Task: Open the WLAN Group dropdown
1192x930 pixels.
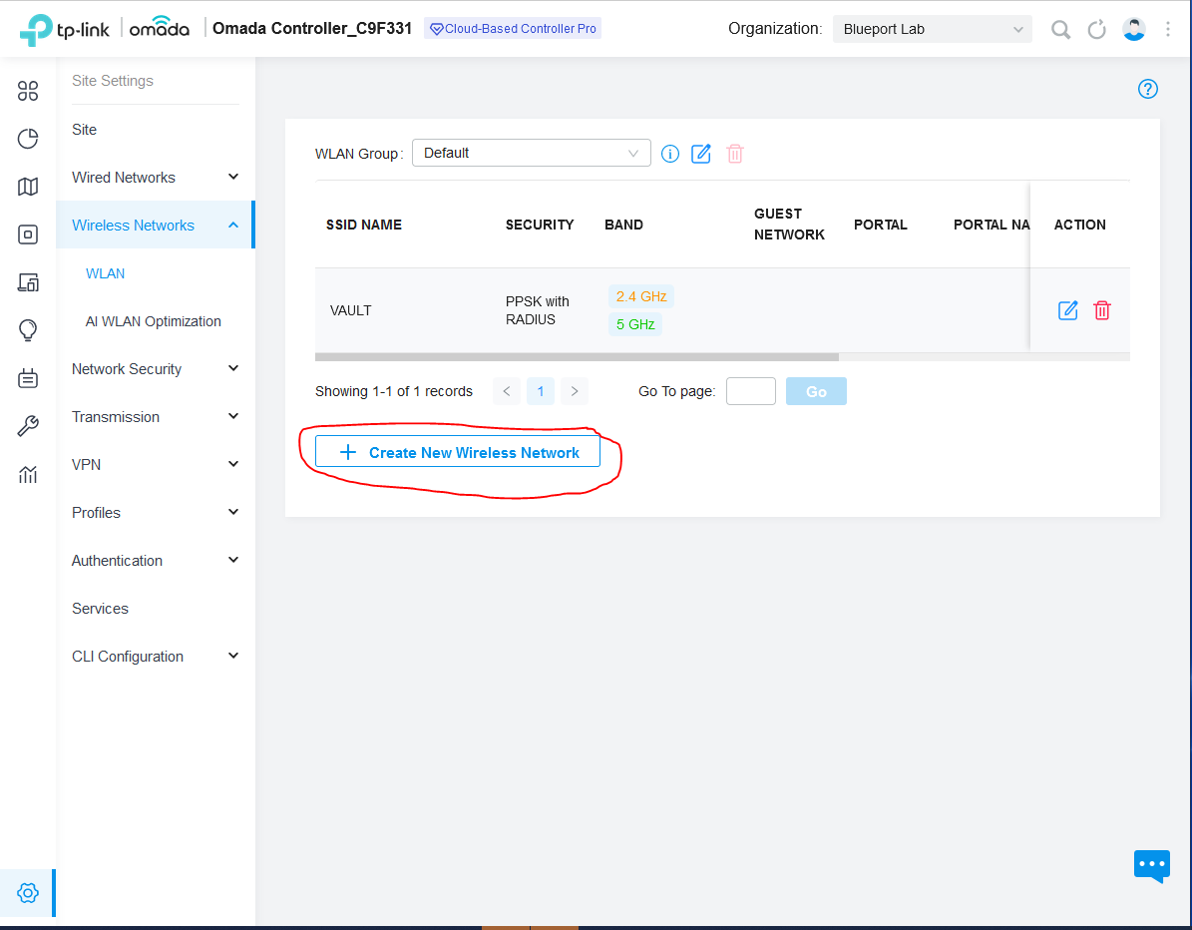Action: point(531,154)
